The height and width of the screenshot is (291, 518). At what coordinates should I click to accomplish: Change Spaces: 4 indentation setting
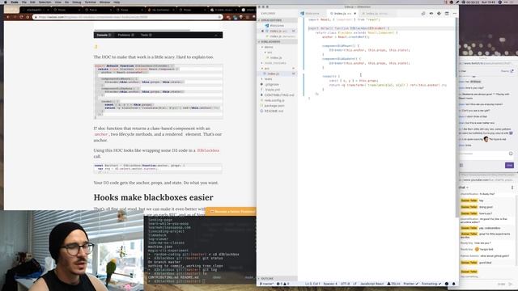pos(330,284)
